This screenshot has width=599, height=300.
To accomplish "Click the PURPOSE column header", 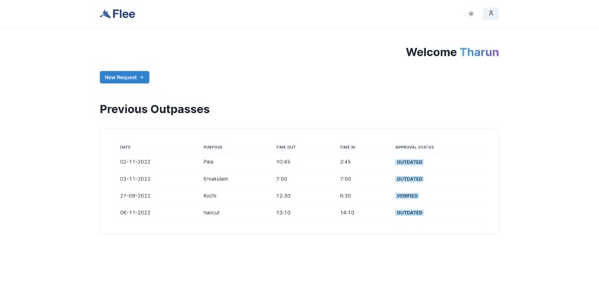I will [213, 147].
